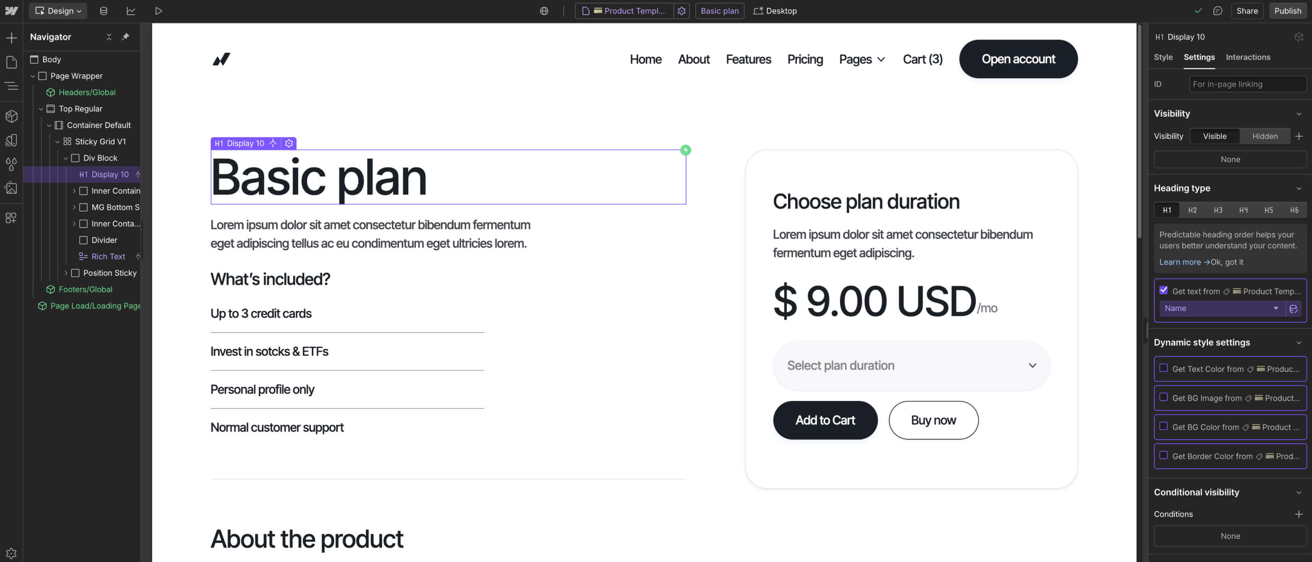Uncheck the Get text from checkbox

1163,290
